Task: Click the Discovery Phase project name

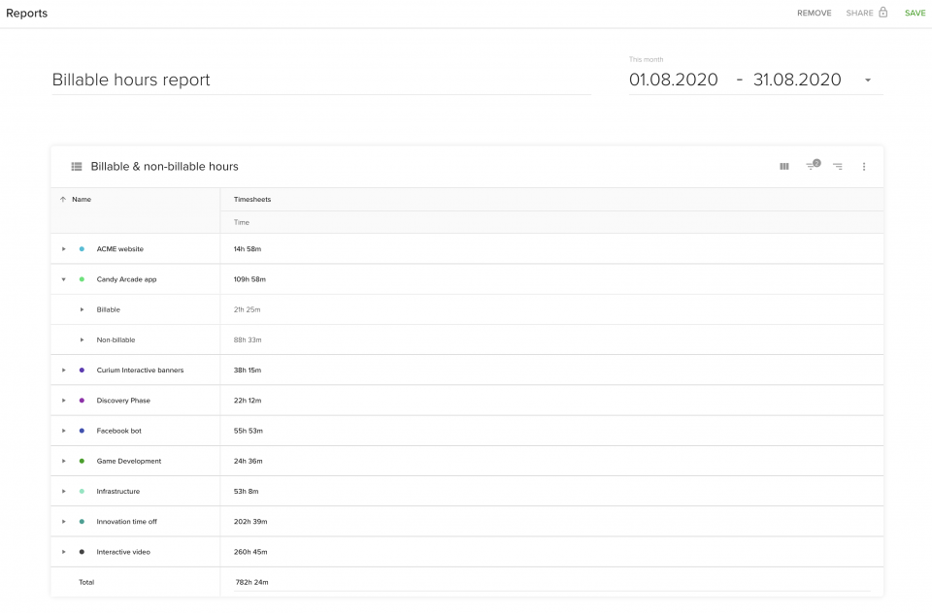Action: click(x=123, y=401)
